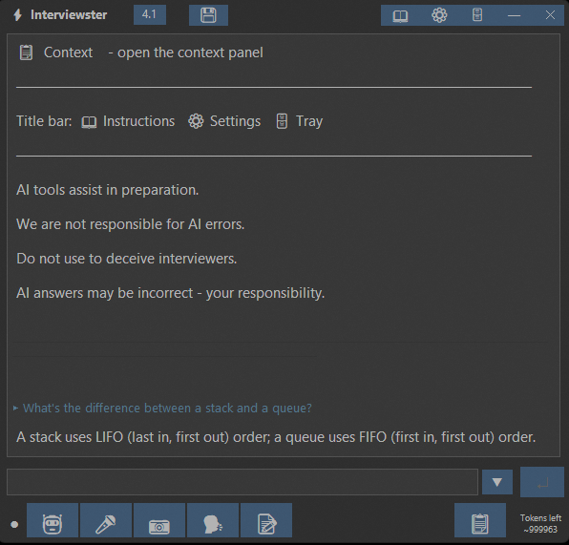The width and height of the screenshot is (569, 545).
Task: Click the microphone button
Action: point(106,520)
